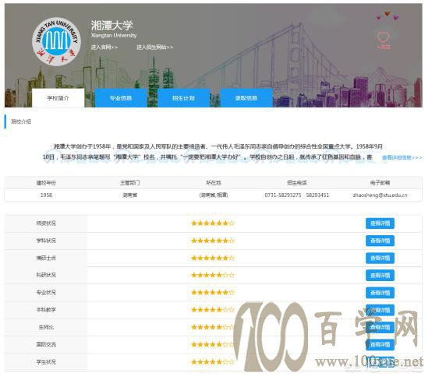Click 查看详情 button for 博硕士点 row
Viewport: 432px width, 380px height.
pos(380,258)
